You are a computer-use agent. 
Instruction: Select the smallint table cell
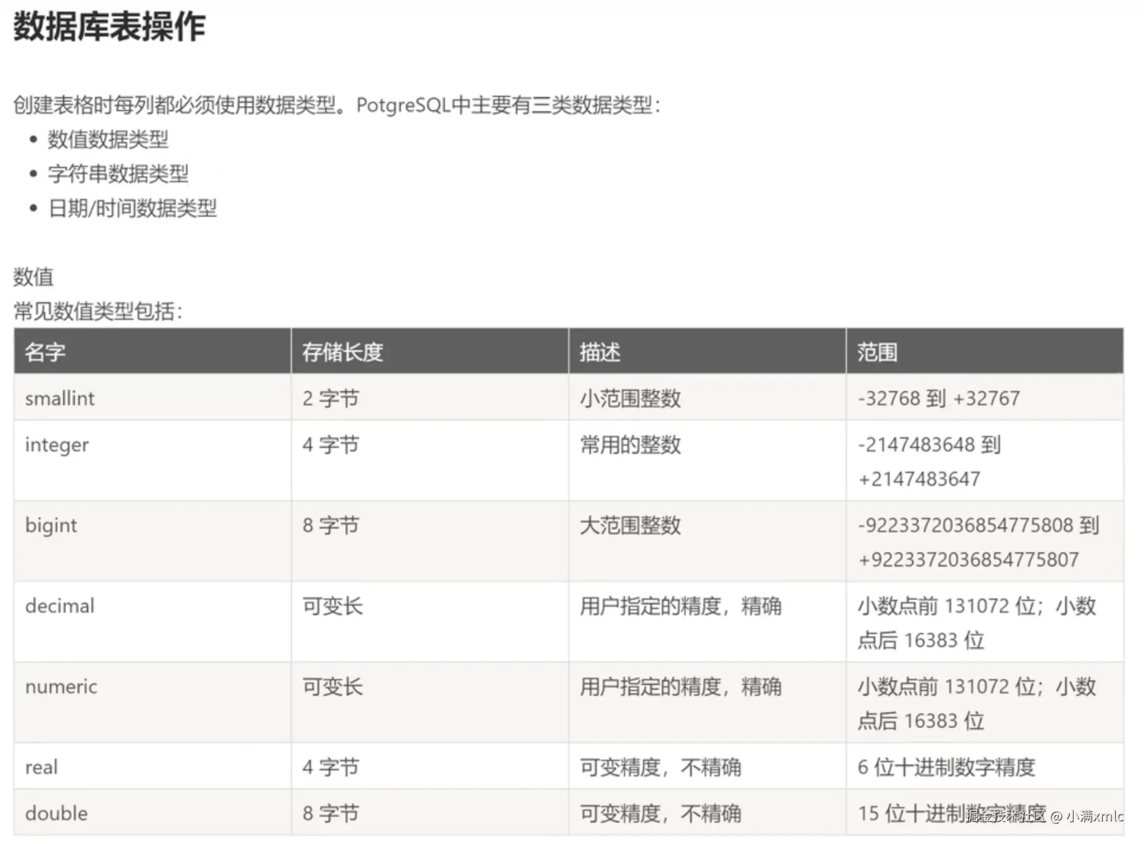[x=59, y=398]
